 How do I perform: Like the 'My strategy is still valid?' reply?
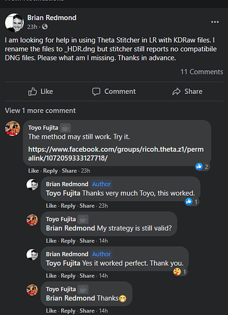[x=51, y=241]
